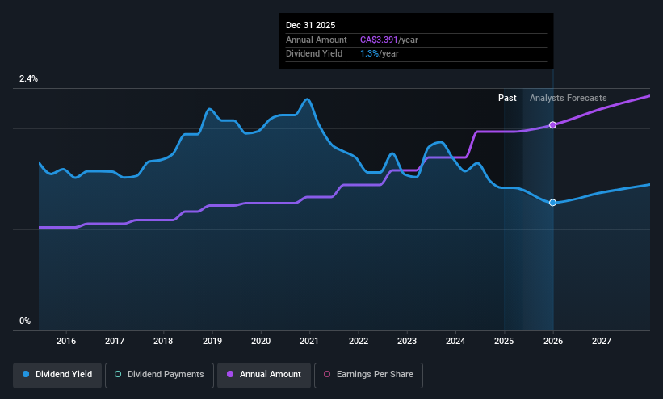The height and width of the screenshot is (399, 663).
Task: Click the 2016 x-axis year label
Action: pos(66,341)
